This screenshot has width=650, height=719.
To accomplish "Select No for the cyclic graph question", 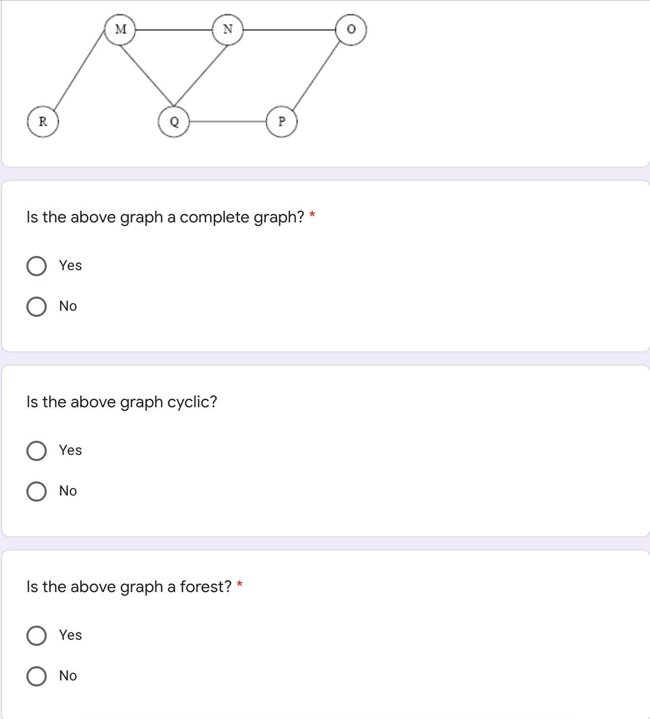I will pos(38,491).
